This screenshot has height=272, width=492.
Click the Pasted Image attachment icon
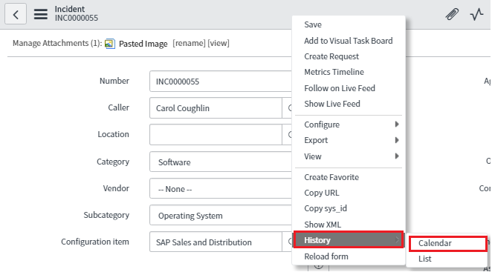click(109, 44)
